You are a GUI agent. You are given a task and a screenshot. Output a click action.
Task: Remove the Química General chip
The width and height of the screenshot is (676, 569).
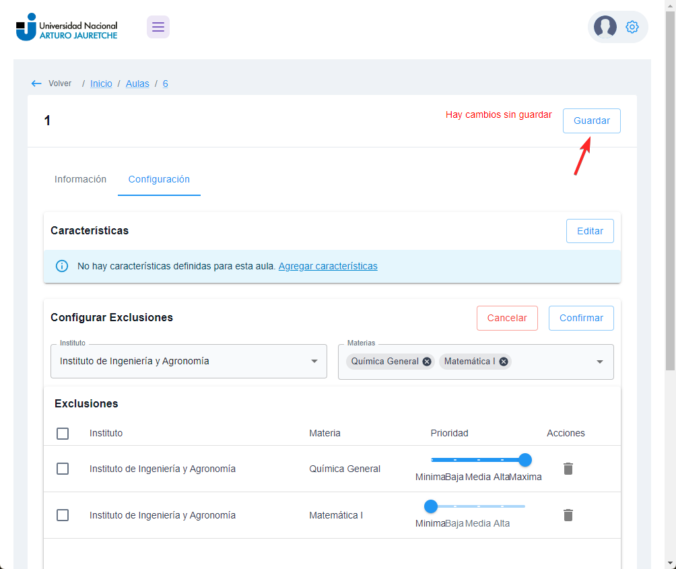427,362
